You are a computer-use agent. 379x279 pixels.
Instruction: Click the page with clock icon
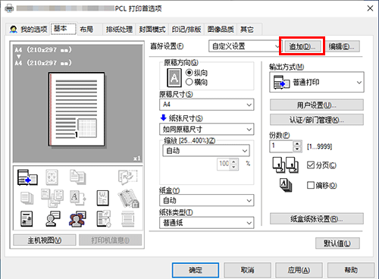pyautogui.click(x=104, y=219)
